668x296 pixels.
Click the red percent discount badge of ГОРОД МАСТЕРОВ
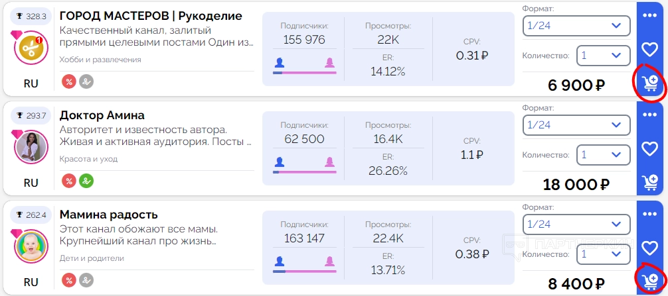click(x=69, y=81)
